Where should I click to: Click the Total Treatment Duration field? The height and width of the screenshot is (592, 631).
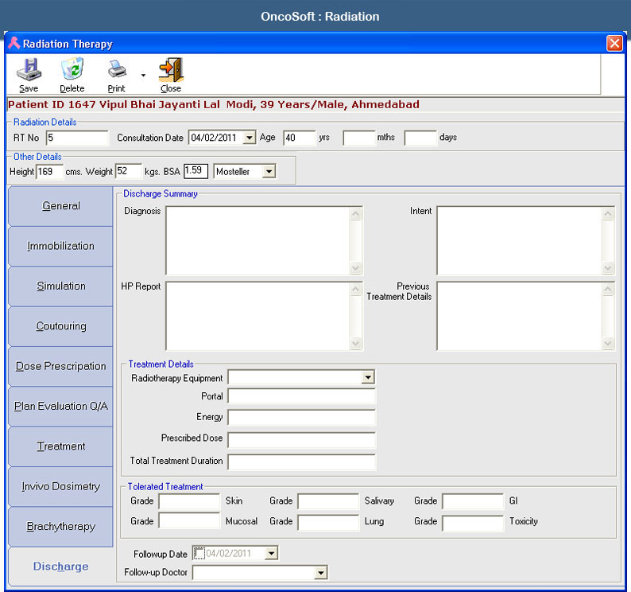[301, 462]
